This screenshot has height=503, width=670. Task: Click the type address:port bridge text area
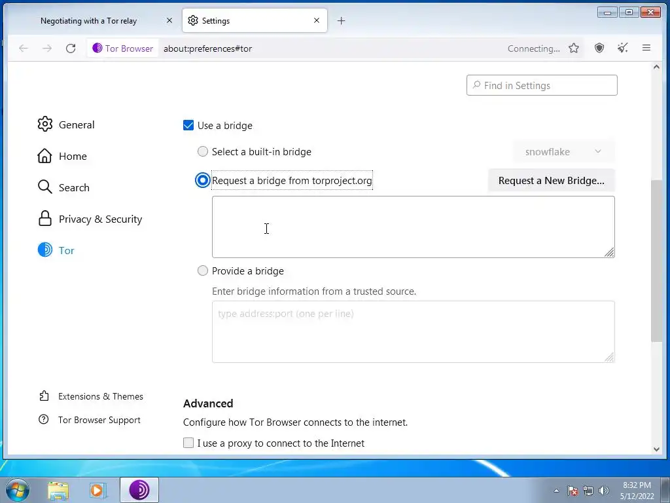coord(414,331)
